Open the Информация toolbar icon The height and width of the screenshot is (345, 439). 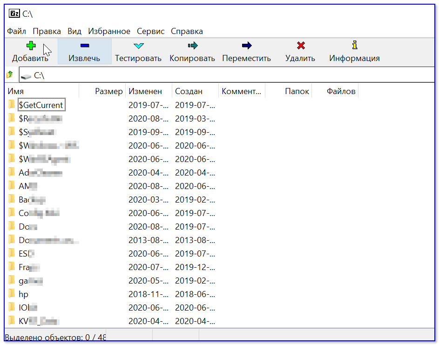click(354, 46)
